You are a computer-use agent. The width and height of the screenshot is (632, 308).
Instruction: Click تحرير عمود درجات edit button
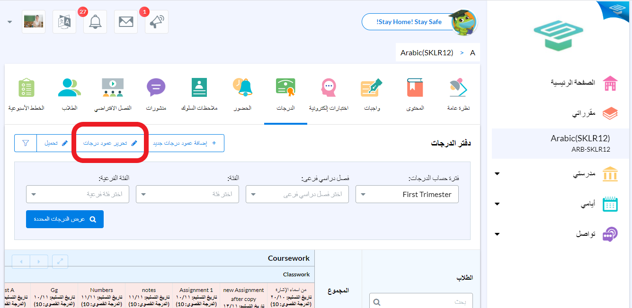coord(110,143)
